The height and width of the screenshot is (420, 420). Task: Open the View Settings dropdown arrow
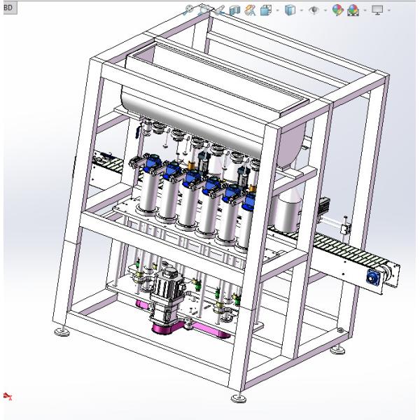click(x=389, y=11)
